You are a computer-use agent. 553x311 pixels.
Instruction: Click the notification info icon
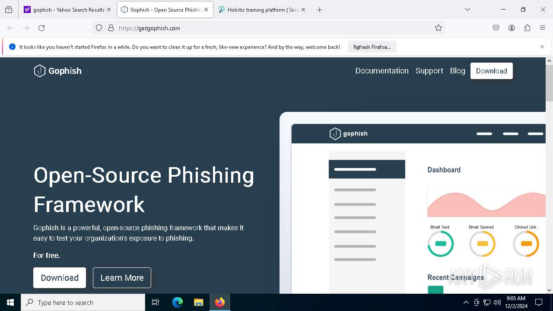point(13,47)
